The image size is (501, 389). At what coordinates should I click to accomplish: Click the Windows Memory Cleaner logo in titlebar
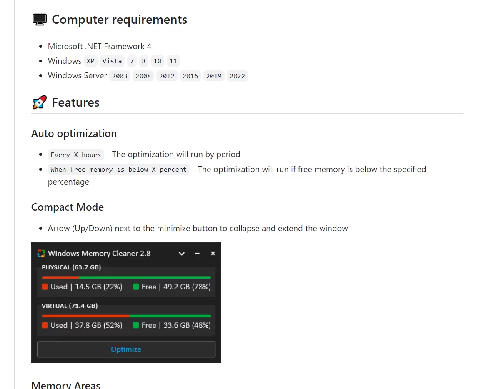point(40,253)
